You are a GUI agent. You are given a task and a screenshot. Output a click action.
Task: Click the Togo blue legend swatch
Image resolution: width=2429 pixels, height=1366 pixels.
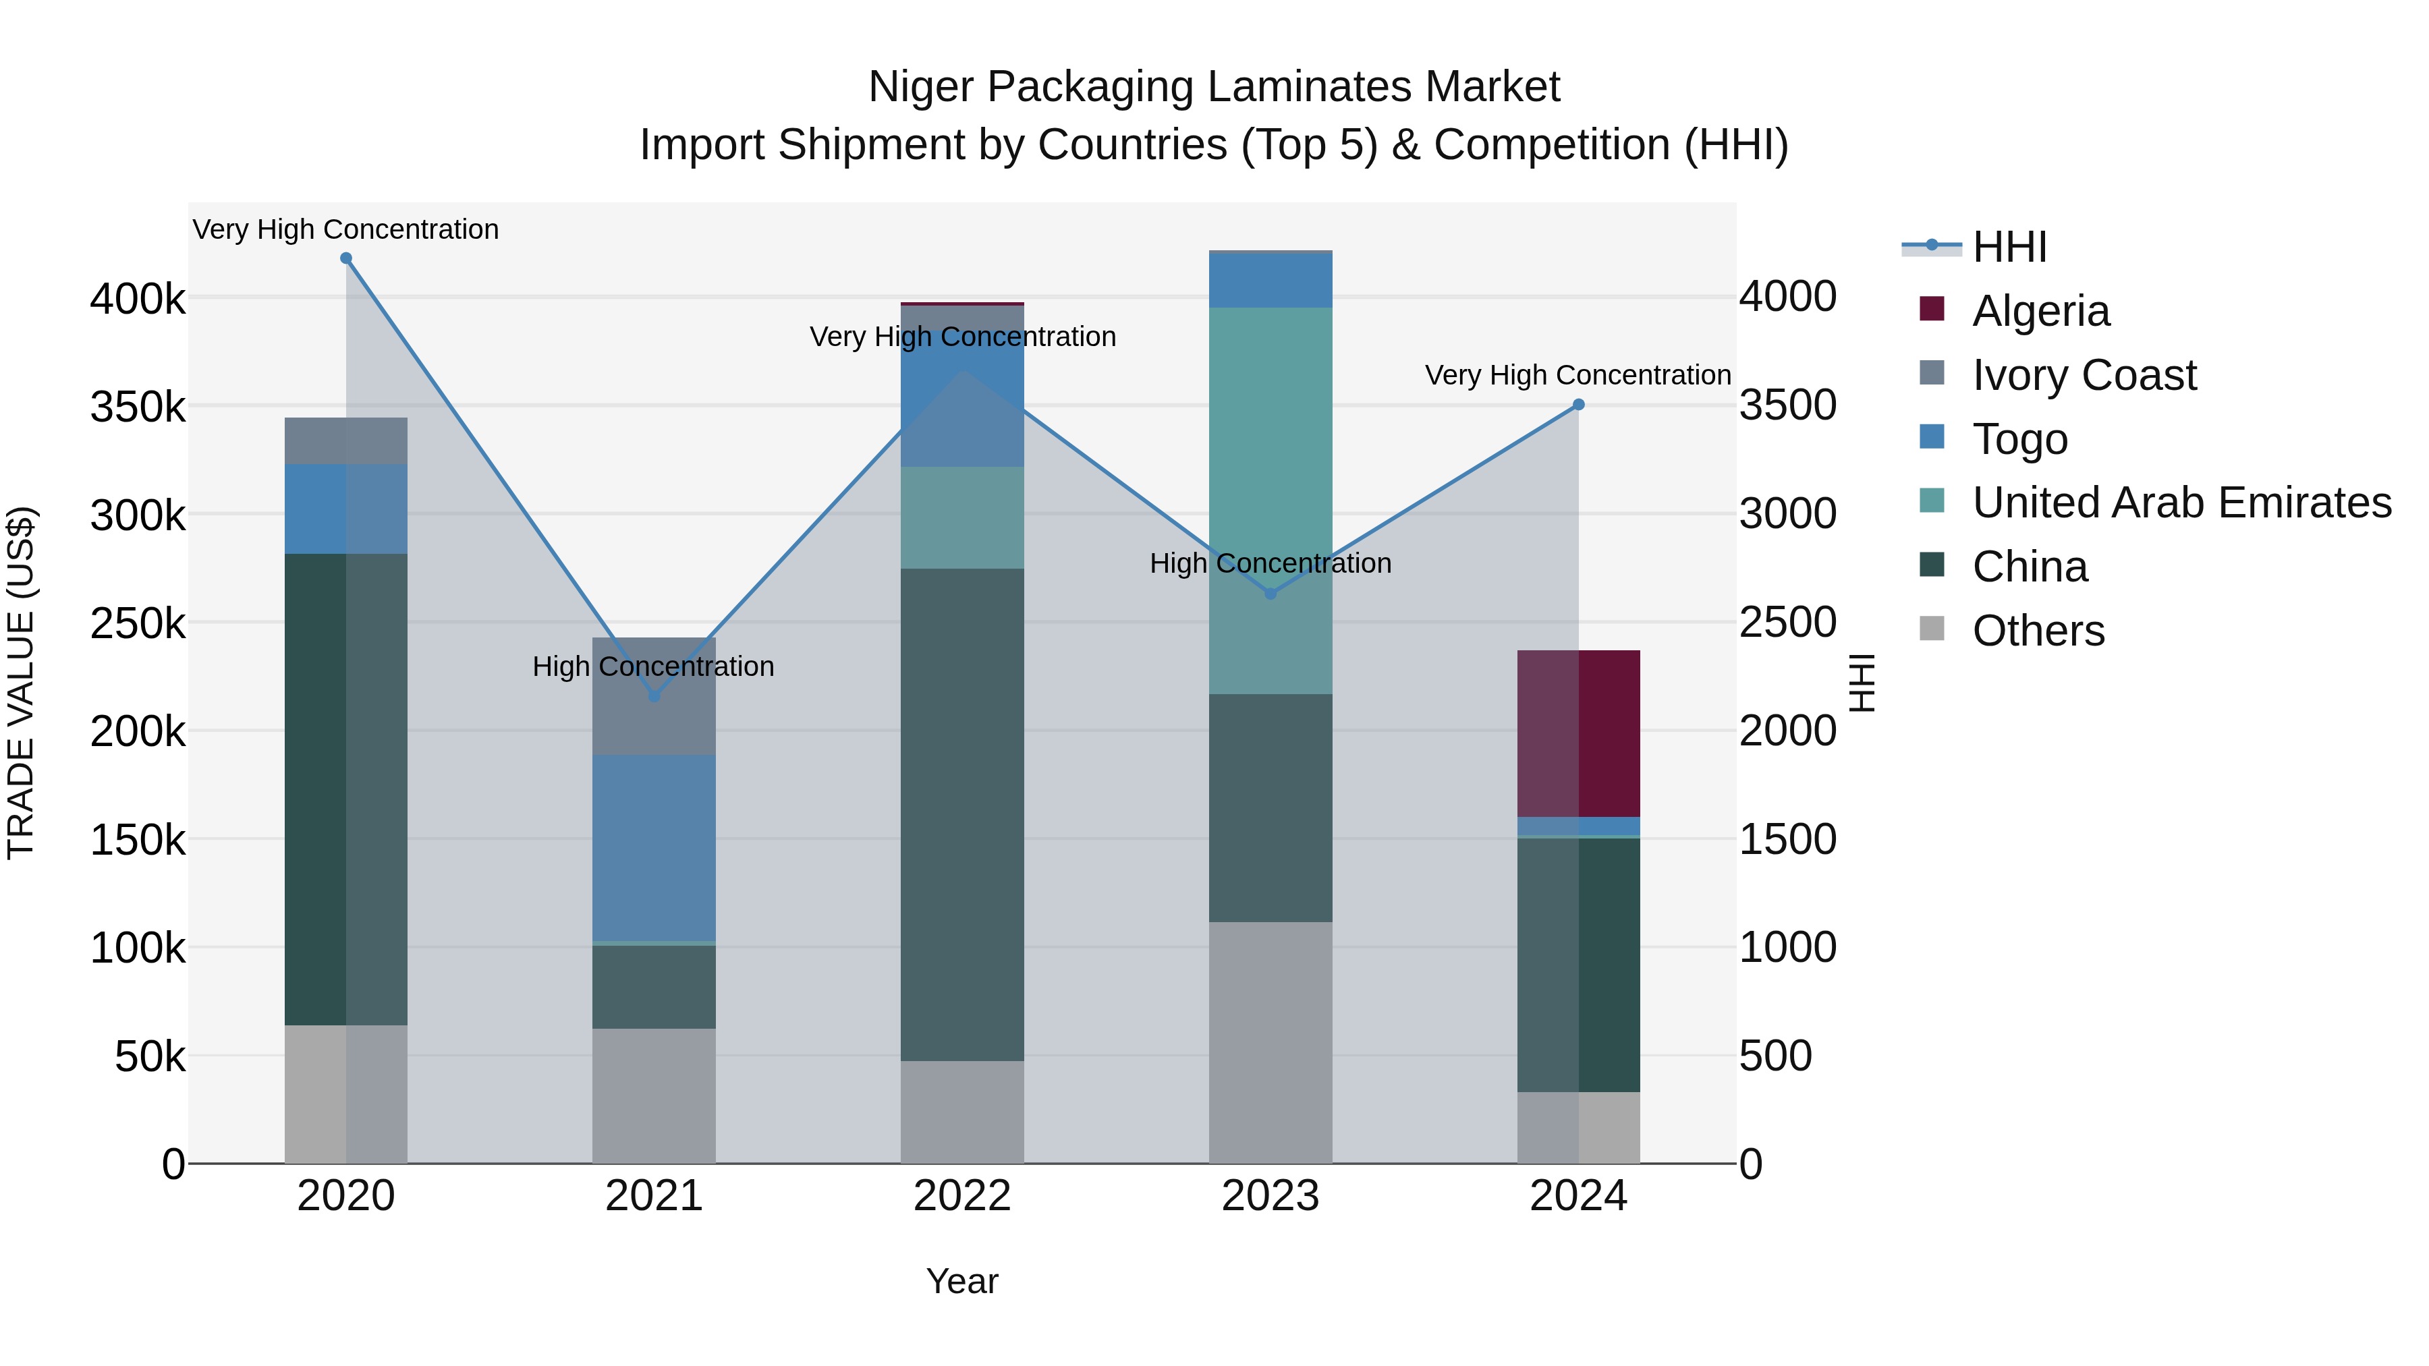[x=1931, y=436]
